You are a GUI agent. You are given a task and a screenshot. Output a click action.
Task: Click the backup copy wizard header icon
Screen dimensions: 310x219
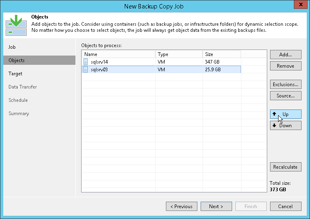(16, 25)
